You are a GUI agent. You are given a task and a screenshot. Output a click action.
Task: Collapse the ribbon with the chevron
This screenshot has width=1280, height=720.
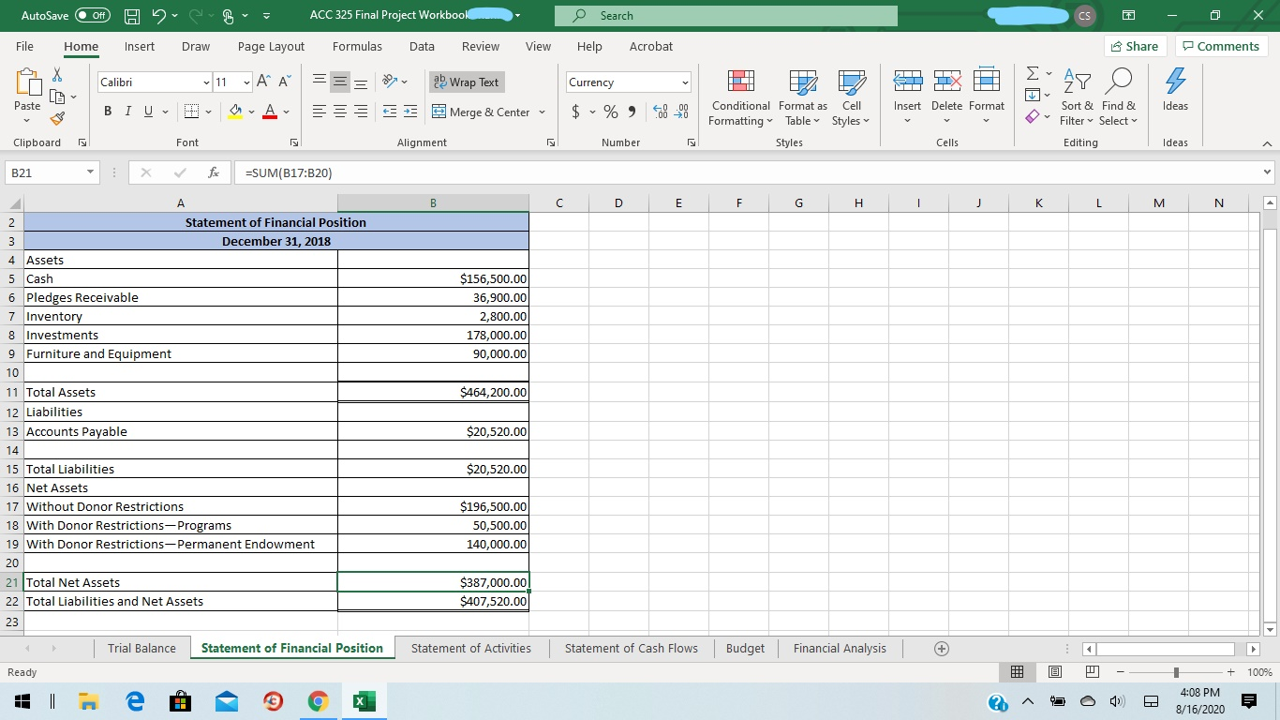tap(1266, 143)
